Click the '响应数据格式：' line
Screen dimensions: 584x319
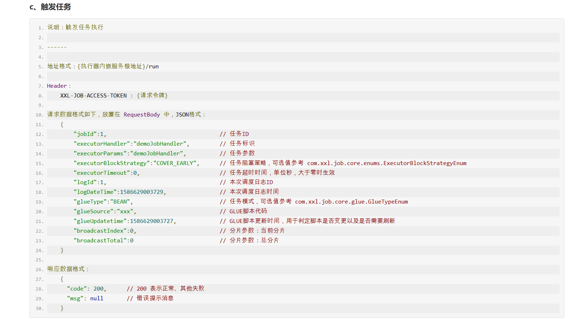(x=68, y=269)
